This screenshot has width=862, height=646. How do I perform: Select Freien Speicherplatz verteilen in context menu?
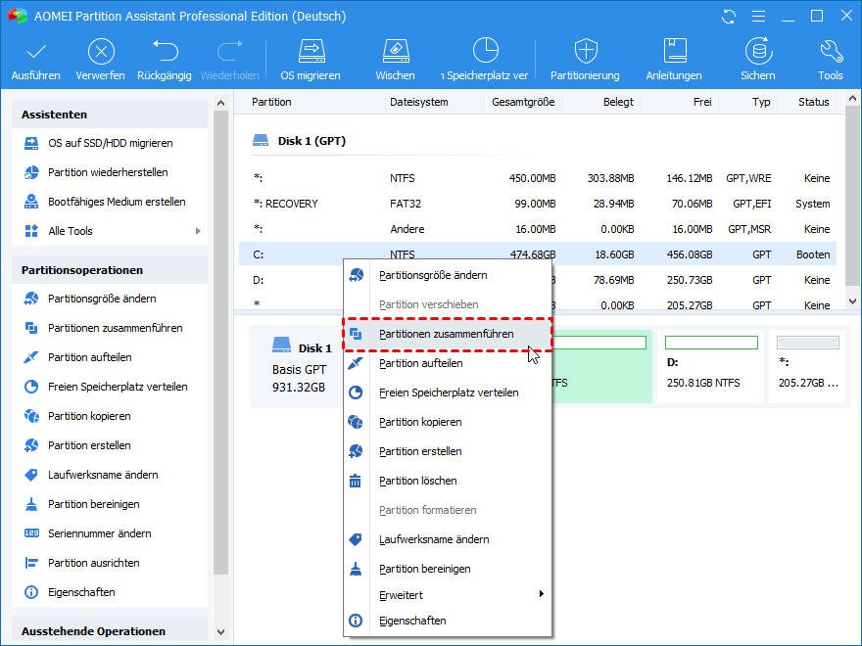tap(448, 392)
